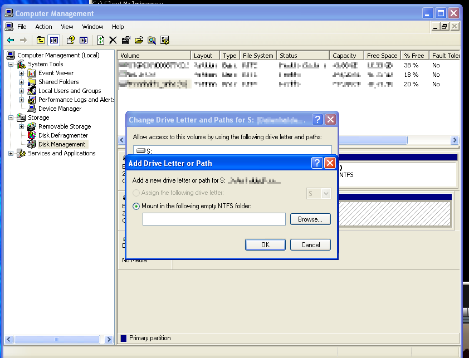Toggle the Show/Hide Console Tree icon

coord(54,40)
